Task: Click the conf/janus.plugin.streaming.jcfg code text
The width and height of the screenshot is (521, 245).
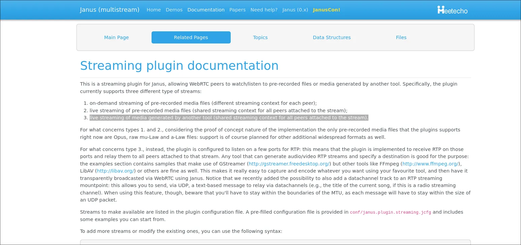Action: 390,212
